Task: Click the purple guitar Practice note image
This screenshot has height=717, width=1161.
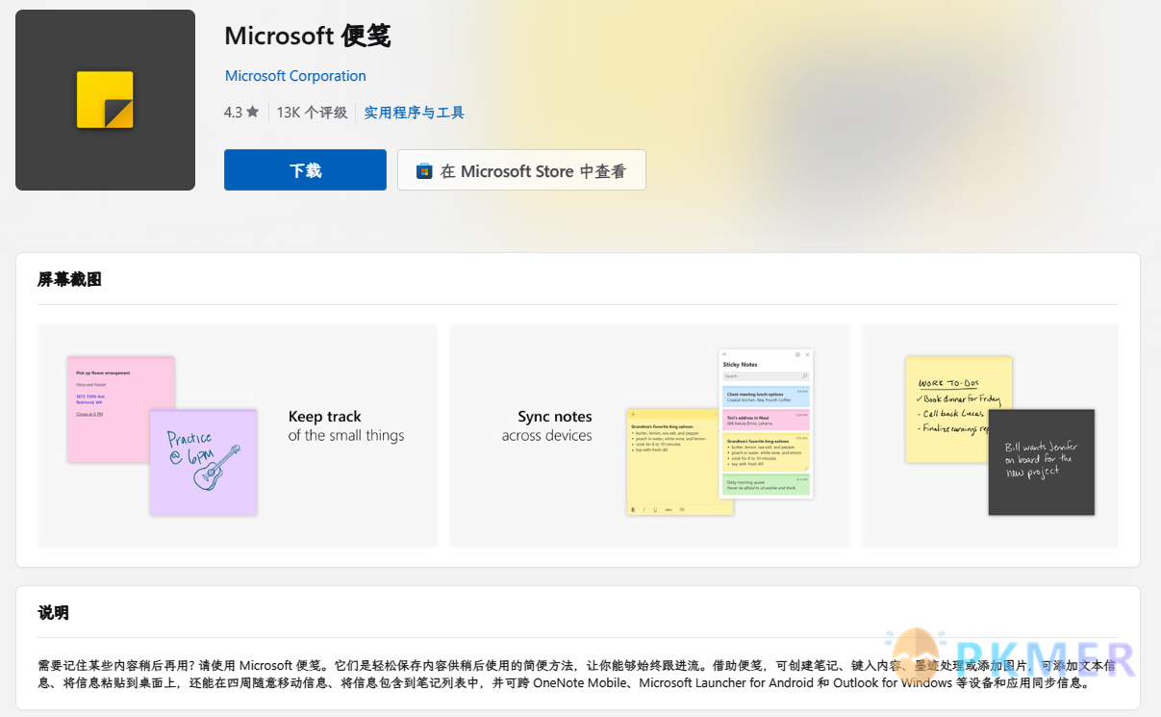Action: tap(203, 462)
